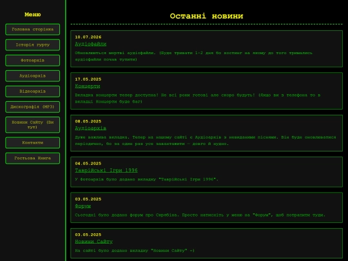Select the date 10.07.2026
The image size is (348, 261).
[88, 37]
